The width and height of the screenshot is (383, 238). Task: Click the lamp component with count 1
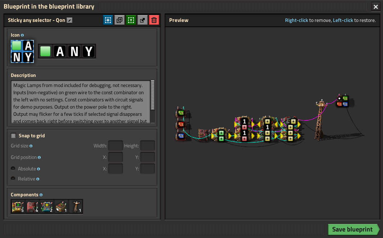(x=61, y=207)
